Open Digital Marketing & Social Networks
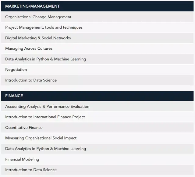 coord(38,38)
